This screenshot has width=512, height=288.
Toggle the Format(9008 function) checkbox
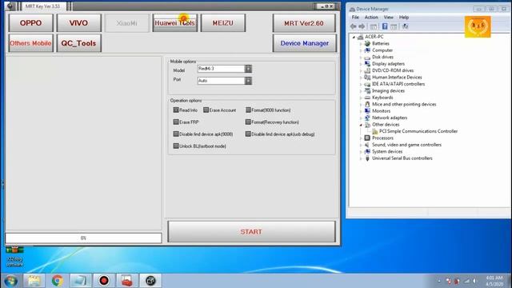coord(248,110)
